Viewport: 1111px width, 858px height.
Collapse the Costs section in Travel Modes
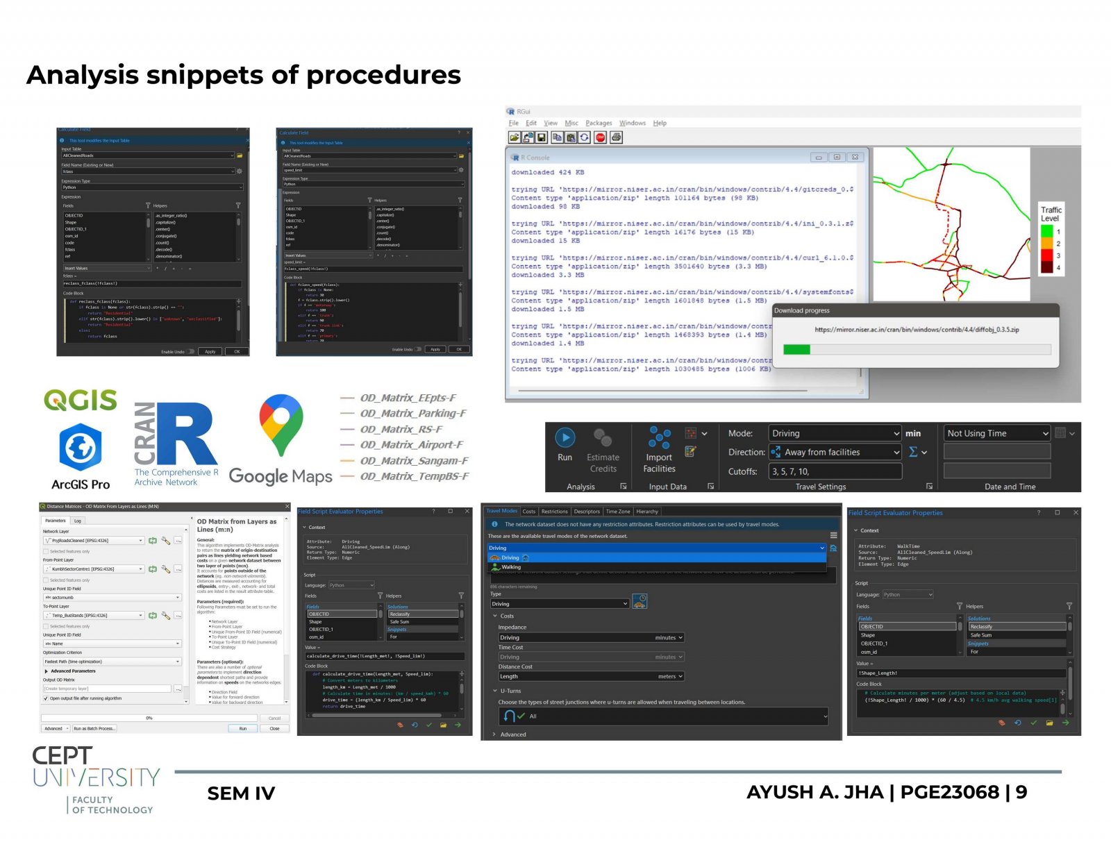495,616
